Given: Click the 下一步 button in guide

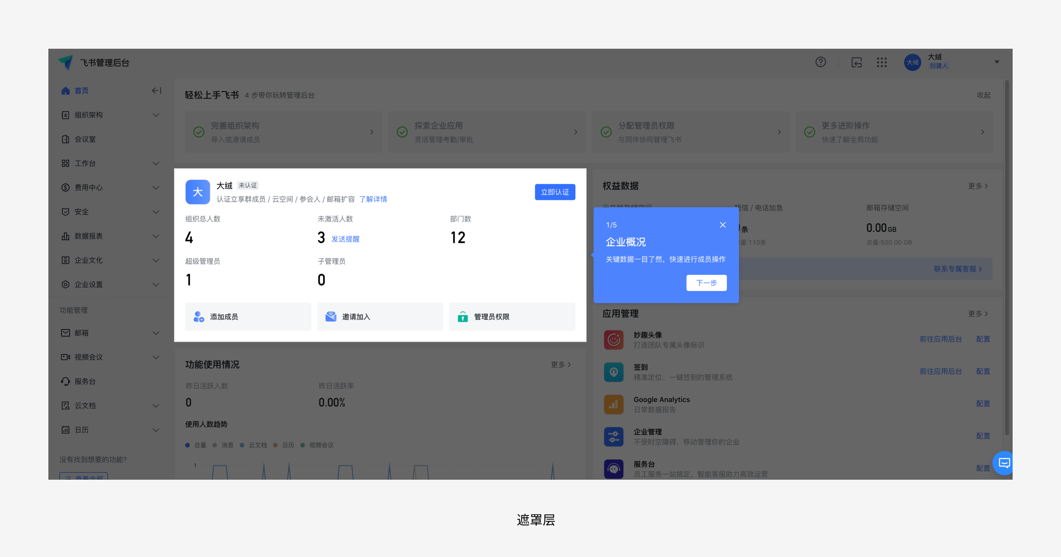Looking at the screenshot, I should 706,283.
